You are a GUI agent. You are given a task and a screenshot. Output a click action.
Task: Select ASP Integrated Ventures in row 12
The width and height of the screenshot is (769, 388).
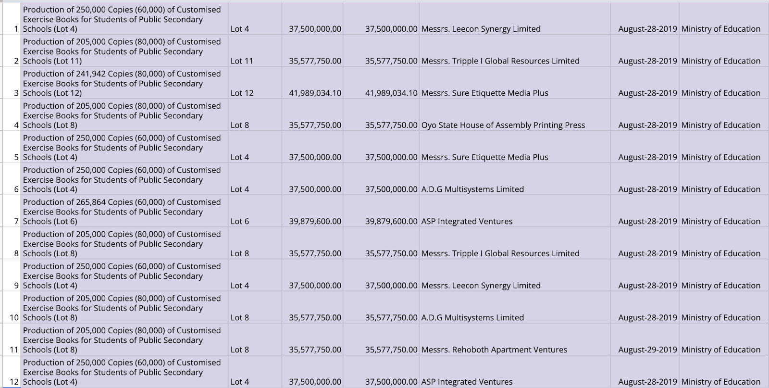[x=467, y=382]
